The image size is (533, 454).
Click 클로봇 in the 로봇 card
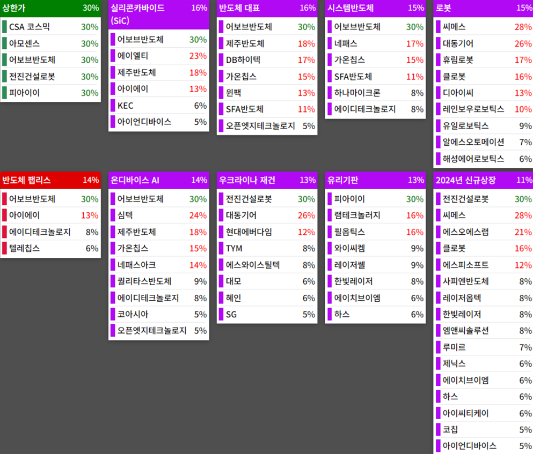[484, 77]
